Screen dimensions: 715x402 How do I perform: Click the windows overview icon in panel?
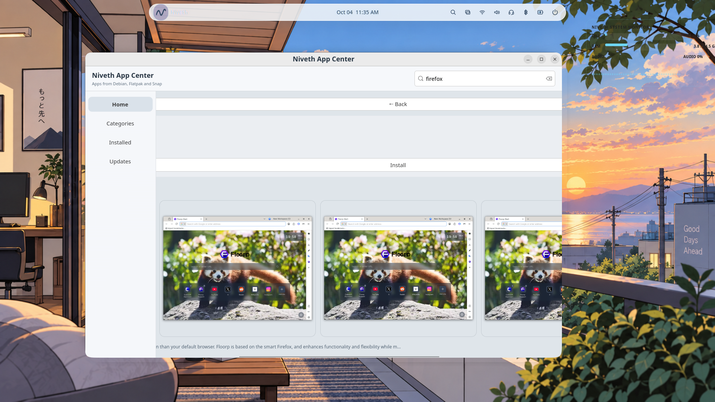click(x=468, y=12)
